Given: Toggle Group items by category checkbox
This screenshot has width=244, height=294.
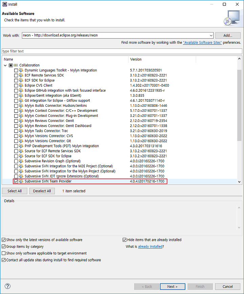Looking at the screenshot, I should coord(4,247).
